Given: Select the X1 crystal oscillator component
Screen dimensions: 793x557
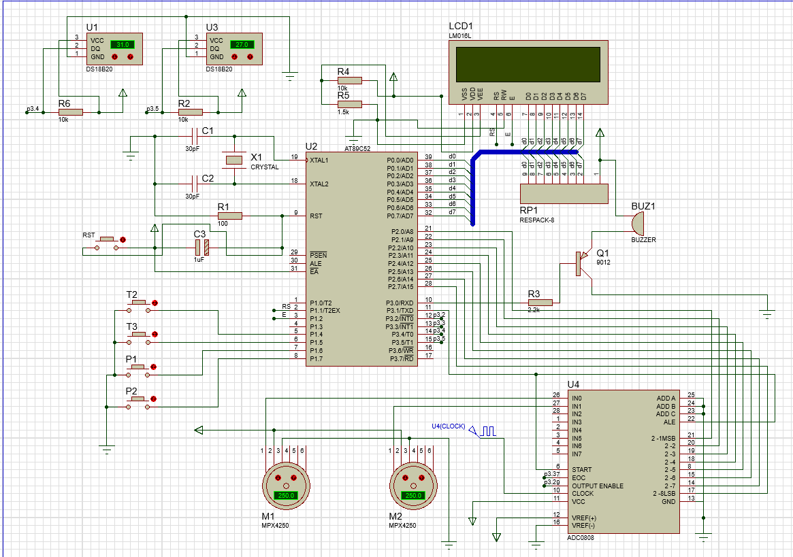Looking at the screenshot, I should pos(233,160).
